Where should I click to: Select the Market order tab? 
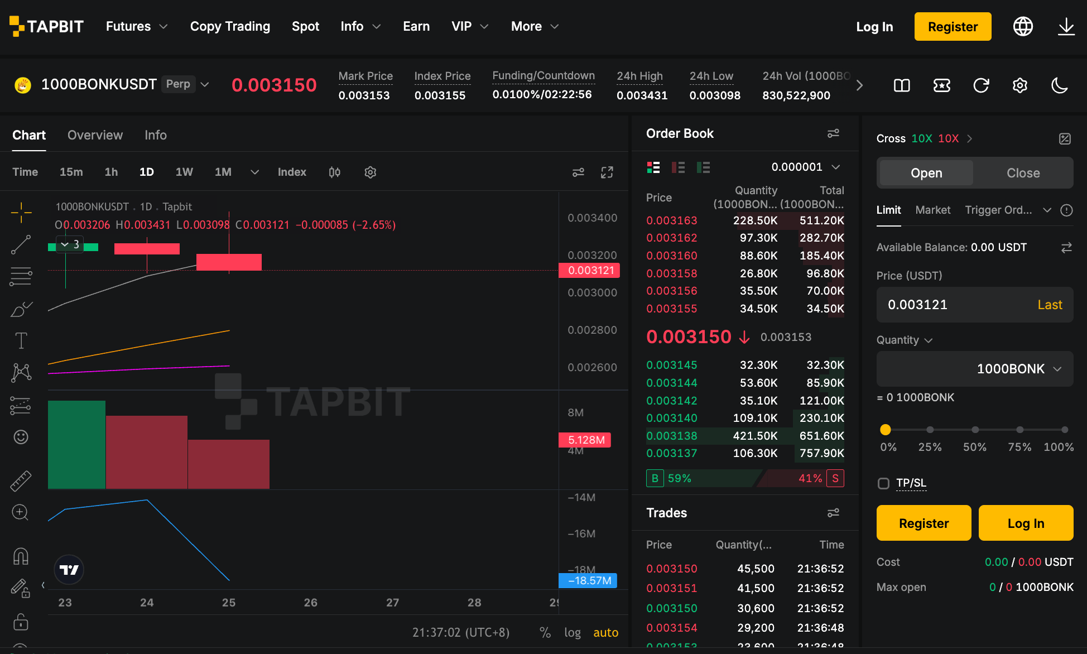tap(933, 210)
